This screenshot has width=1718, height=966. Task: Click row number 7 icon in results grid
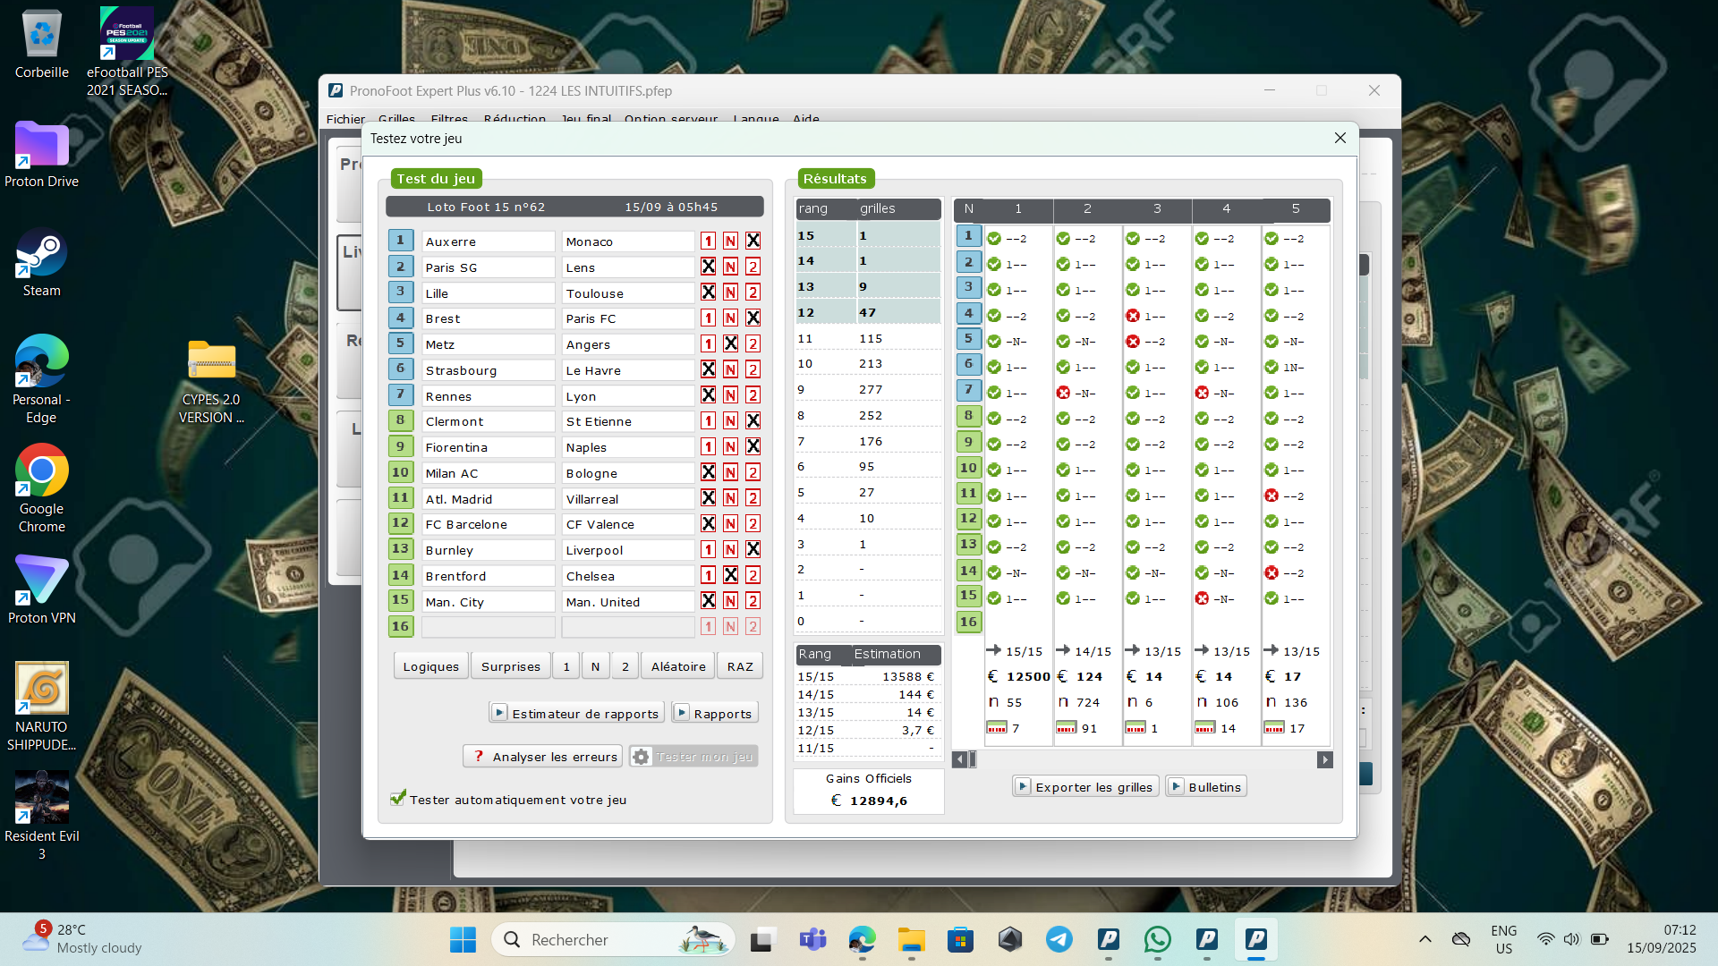(968, 390)
